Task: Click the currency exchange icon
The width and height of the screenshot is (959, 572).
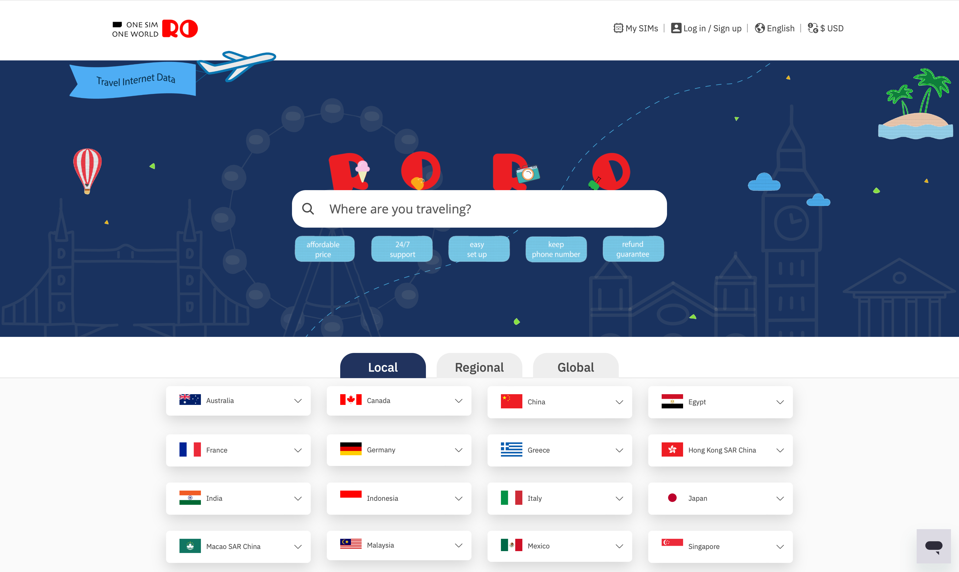Action: (812, 28)
